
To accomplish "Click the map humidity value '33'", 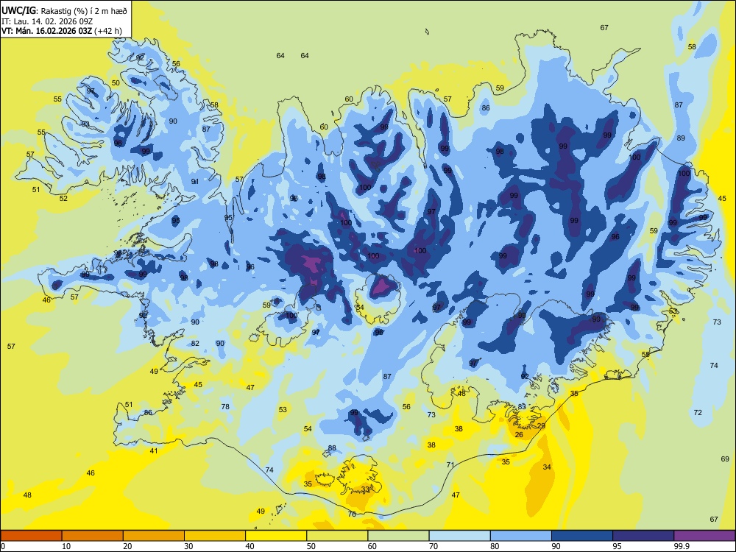I will tap(365, 489).
